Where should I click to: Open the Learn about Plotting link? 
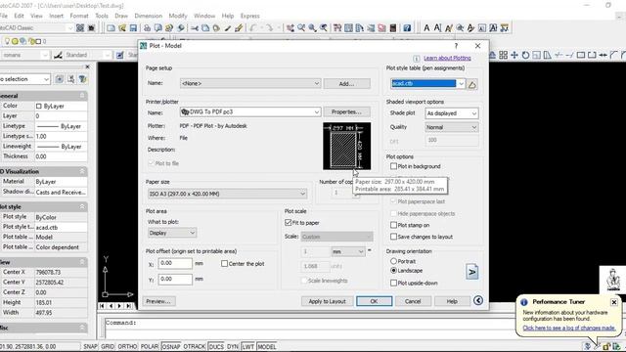tap(447, 59)
